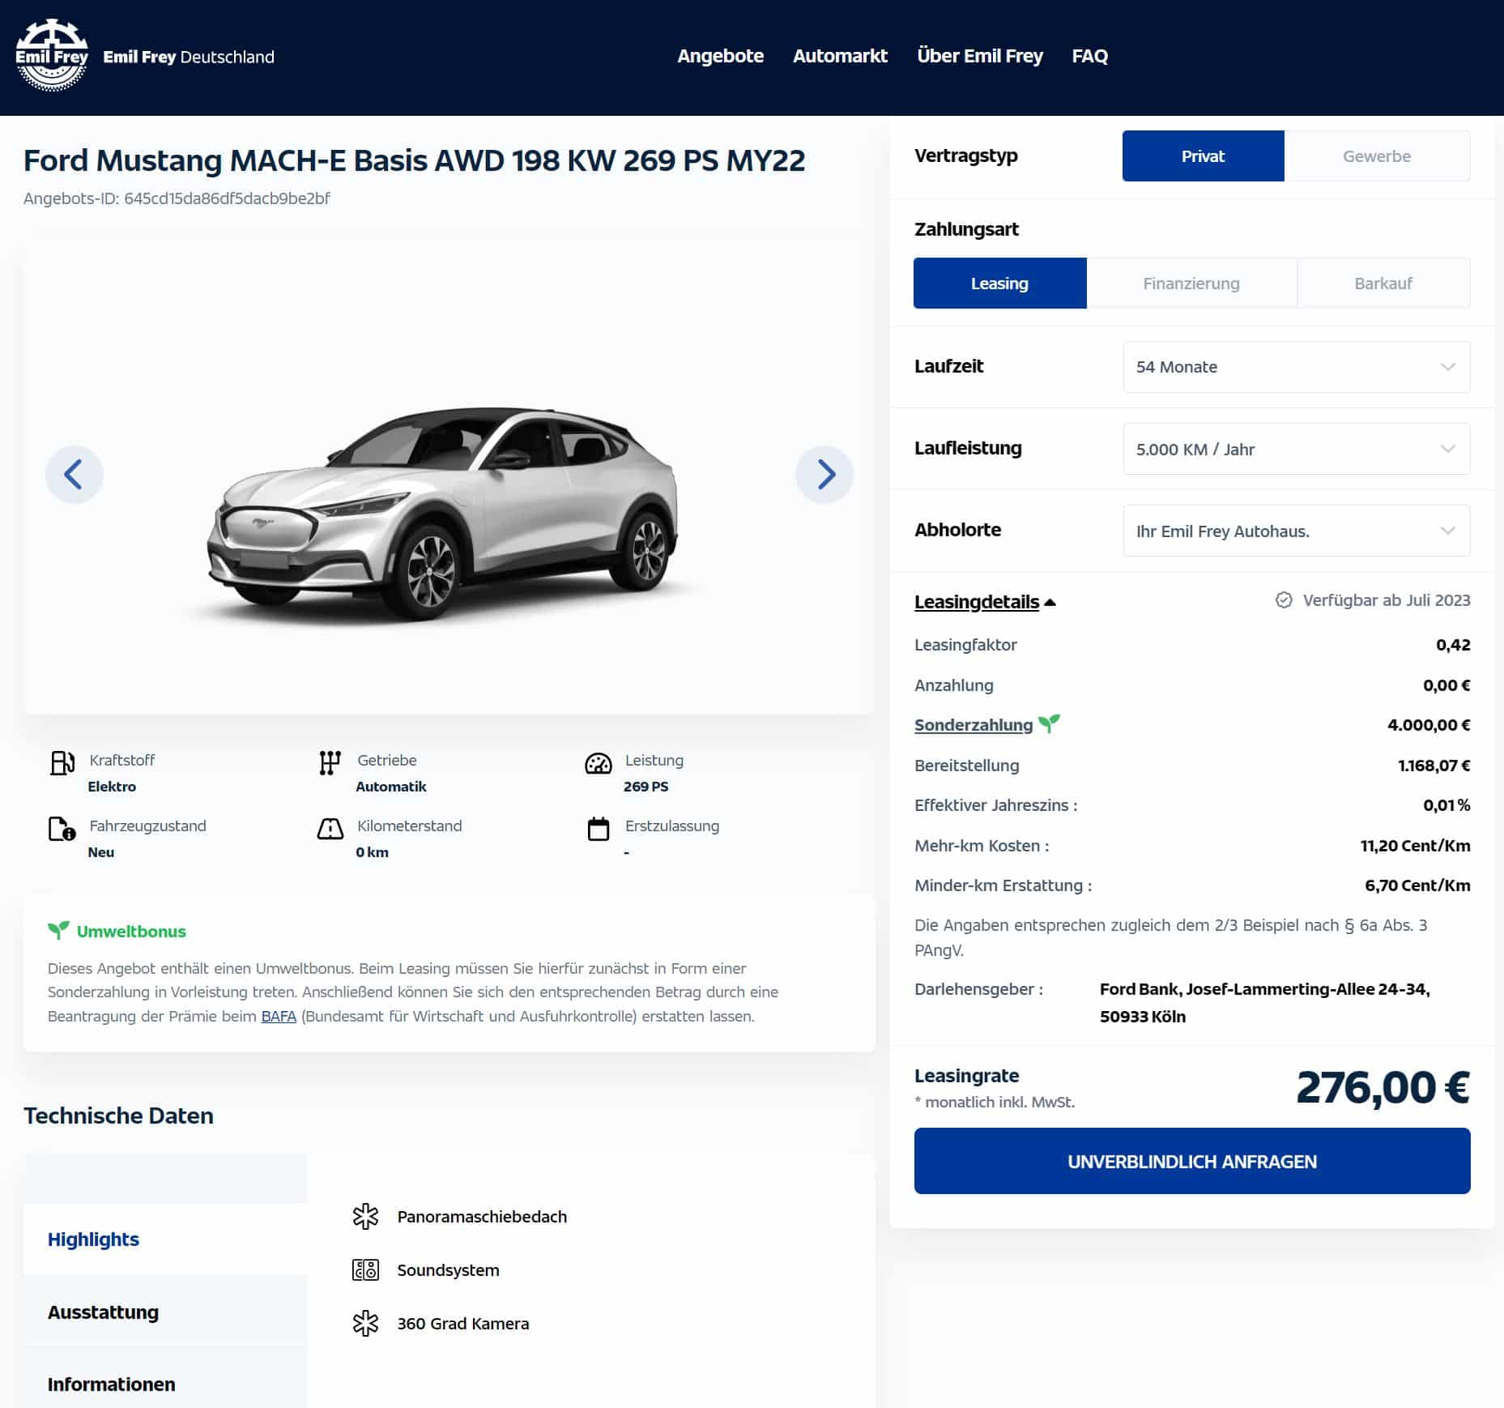Click the Effektiver Jahreszins 0,01 % value

1446,805
